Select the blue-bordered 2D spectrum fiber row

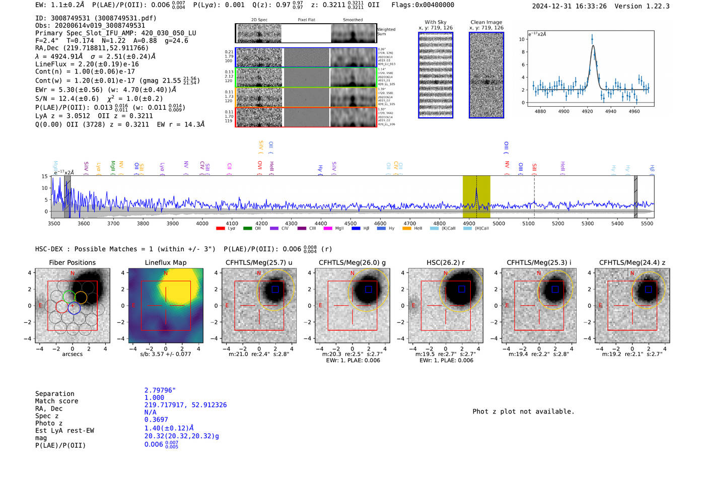click(306, 57)
